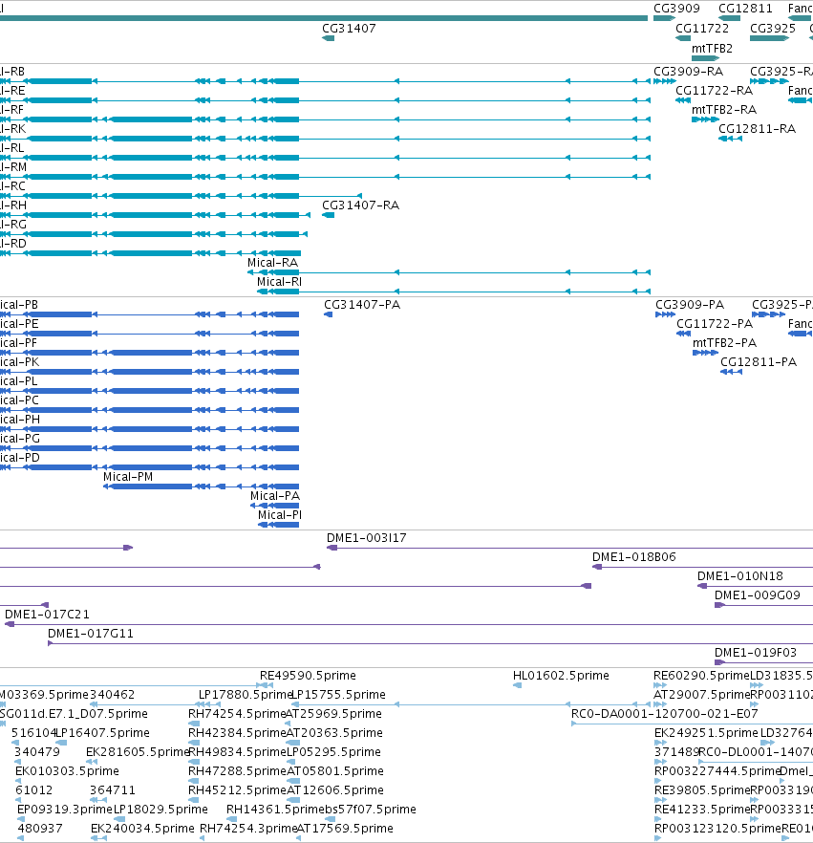Click the arrow glyph under HL01602.5prime
This screenshot has height=843, width=813.
pyautogui.click(x=518, y=685)
